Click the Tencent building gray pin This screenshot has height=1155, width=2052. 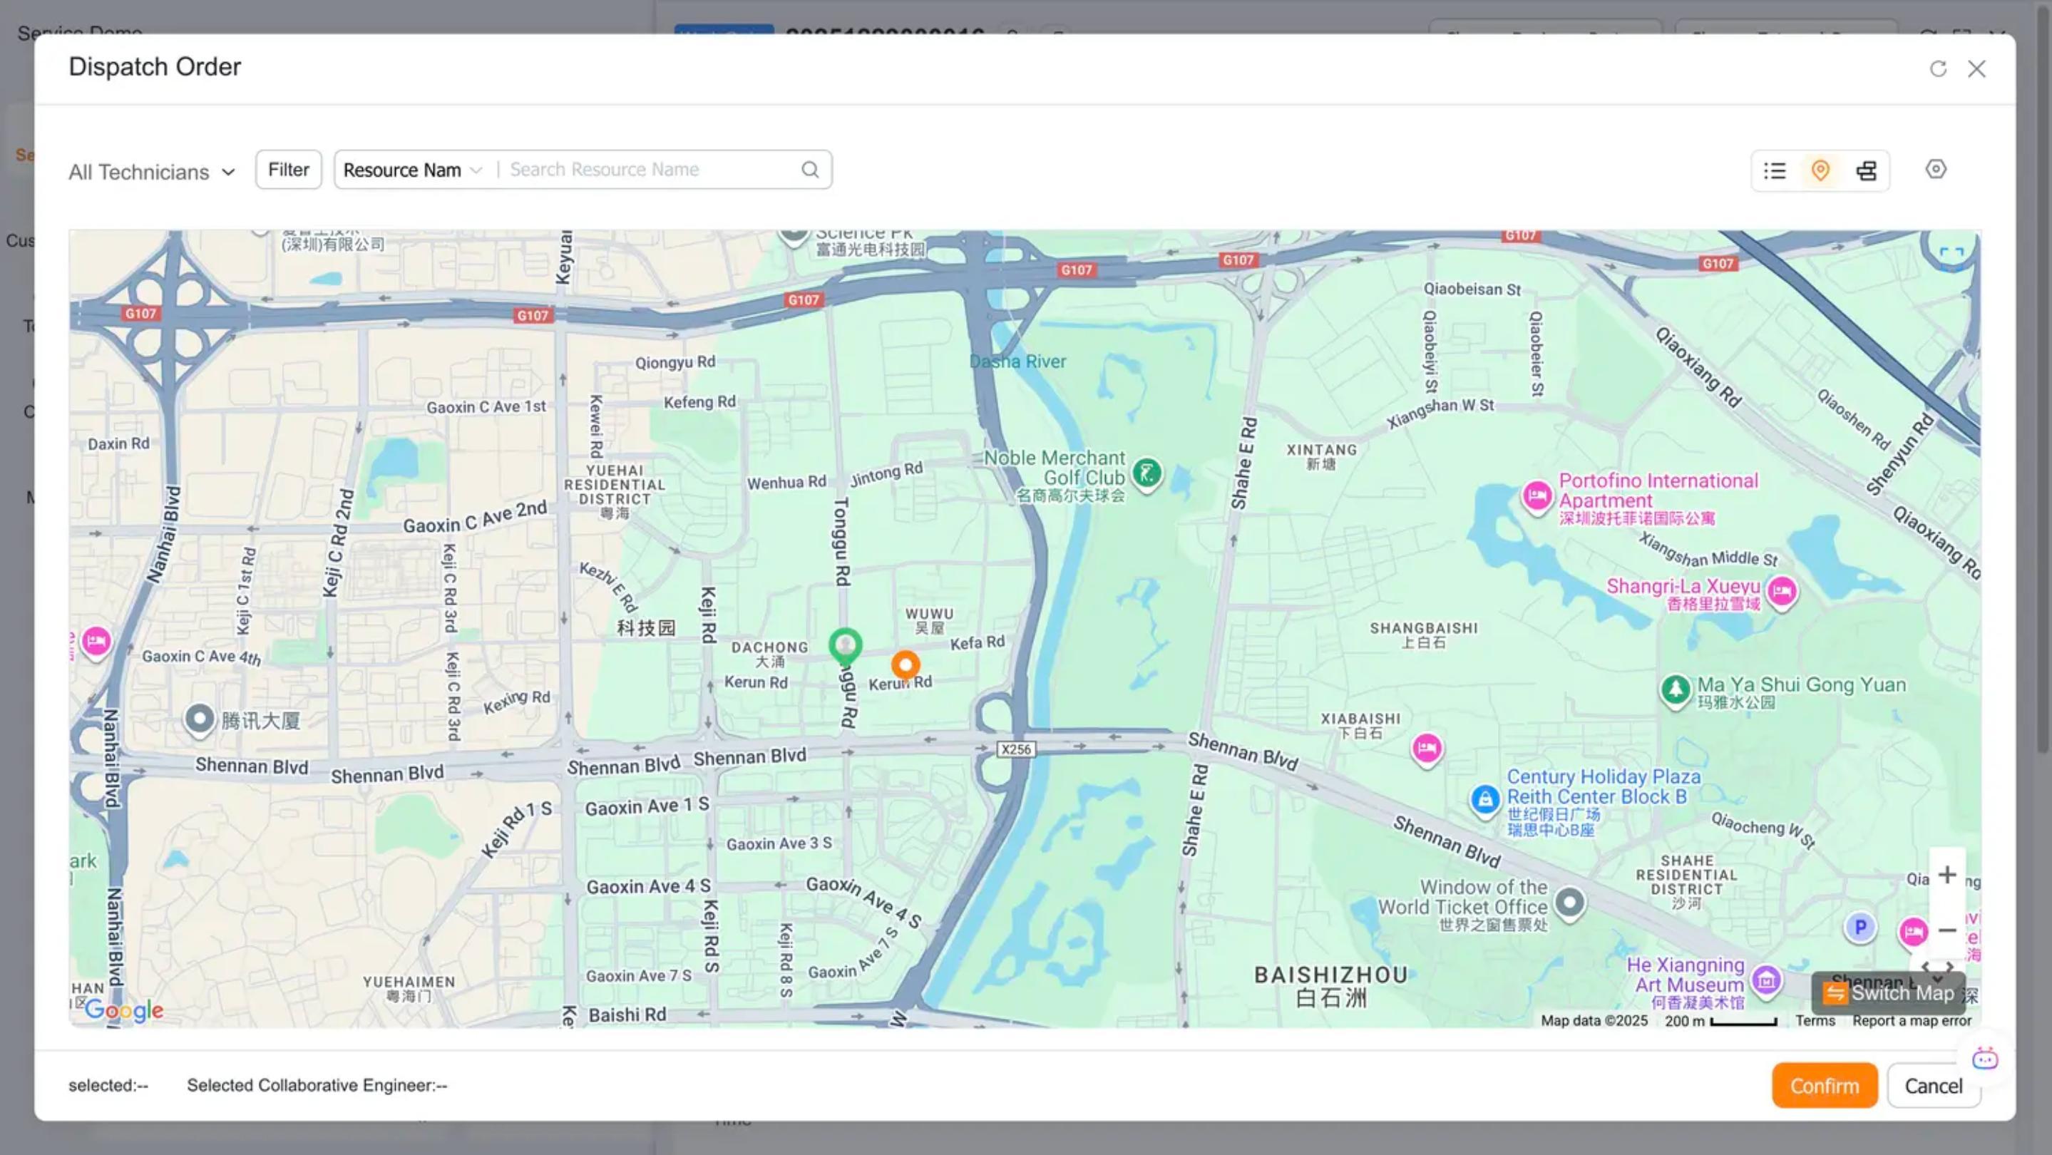(199, 720)
